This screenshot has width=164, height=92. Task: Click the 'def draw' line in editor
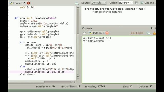pyautogui.click(x=36, y=18)
